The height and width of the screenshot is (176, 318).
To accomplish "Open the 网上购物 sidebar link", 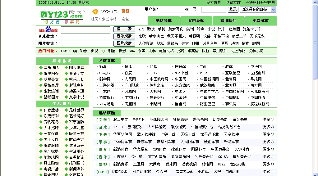I will point(51,163).
